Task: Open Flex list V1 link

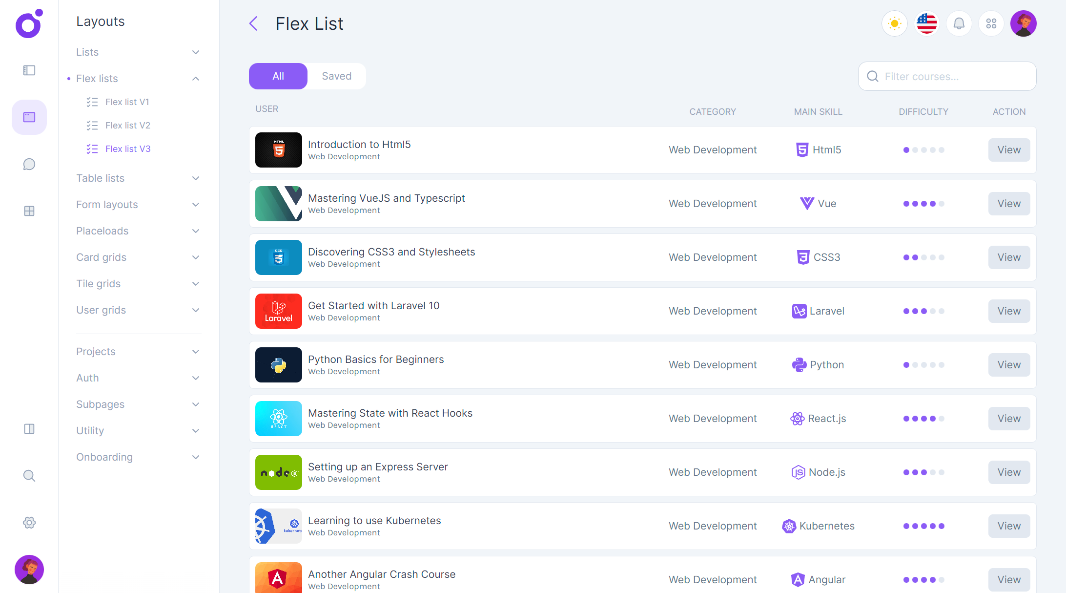Action: pos(127,102)
